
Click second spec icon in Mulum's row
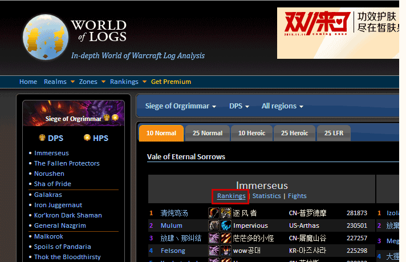pos(225,225)
